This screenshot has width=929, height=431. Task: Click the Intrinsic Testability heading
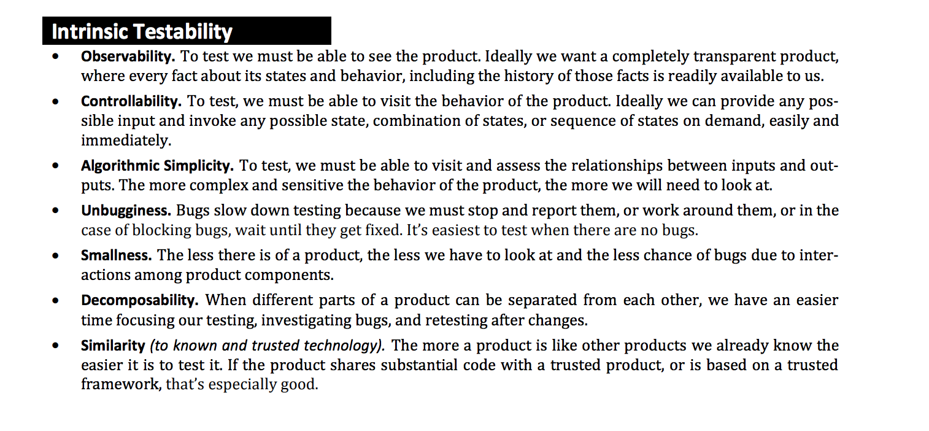point(142,31)
